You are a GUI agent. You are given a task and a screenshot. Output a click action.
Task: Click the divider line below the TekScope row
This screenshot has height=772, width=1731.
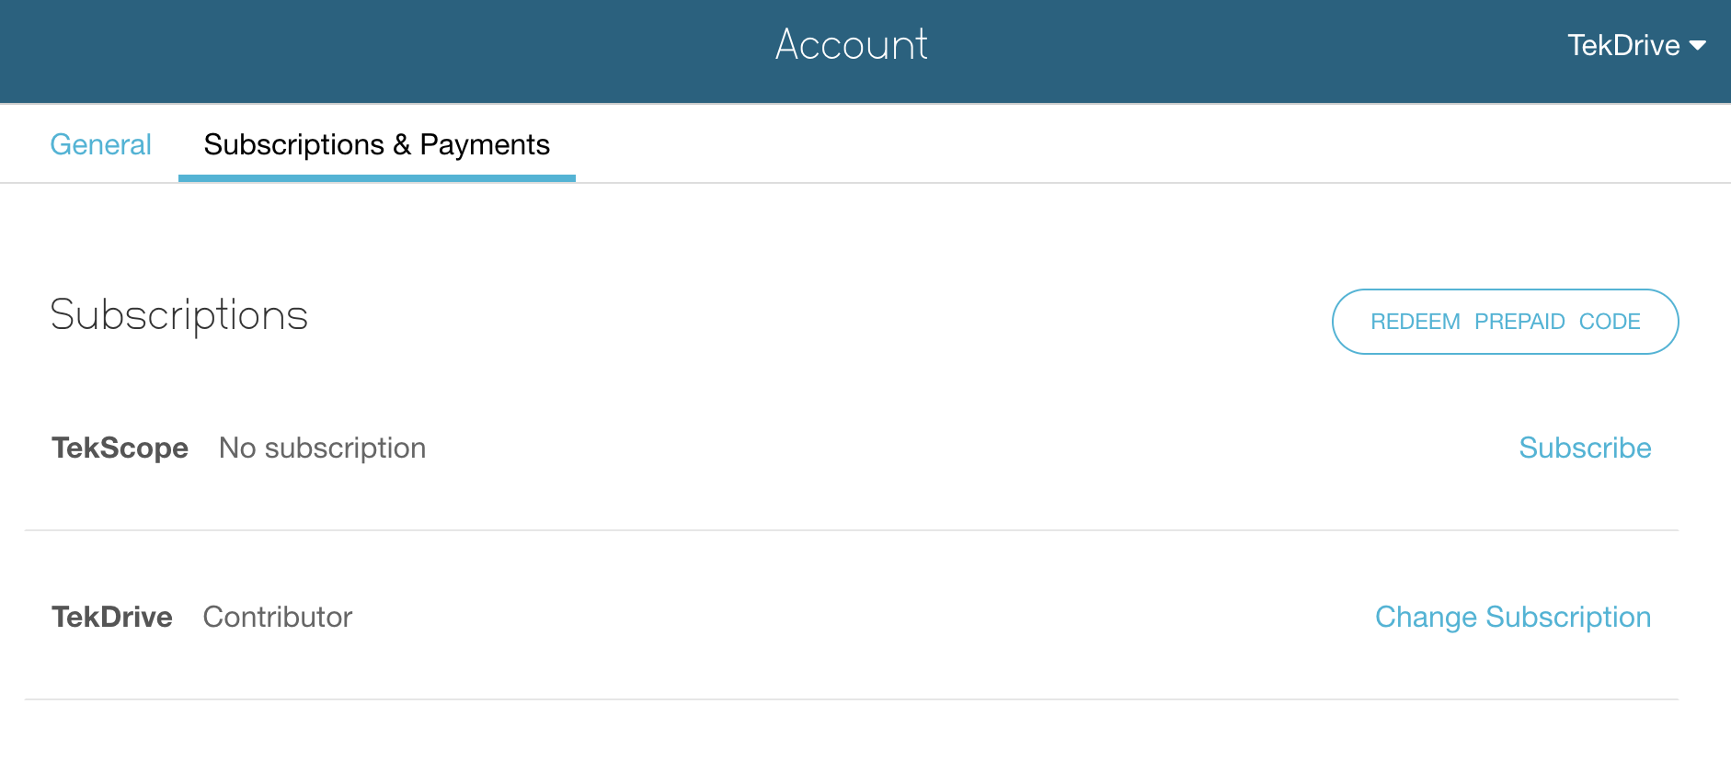(851, 530)
